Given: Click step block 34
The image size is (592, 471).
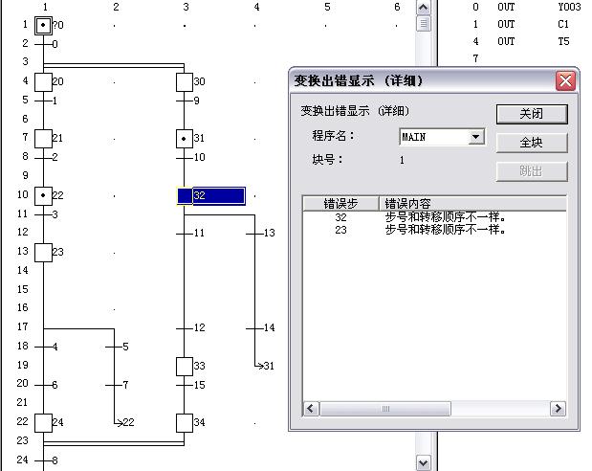Looking at the screenshot, I should 185,422.
